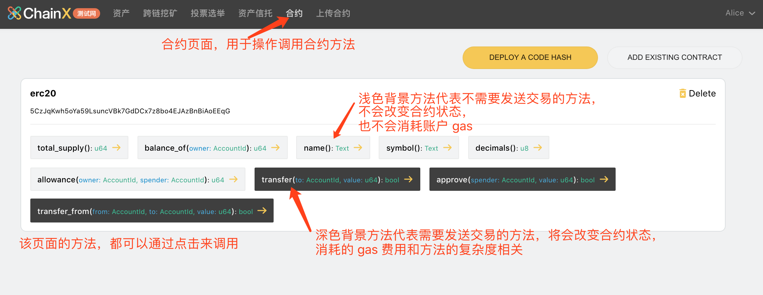Open the 上传合约 upload contract tab

coord(333,13)
